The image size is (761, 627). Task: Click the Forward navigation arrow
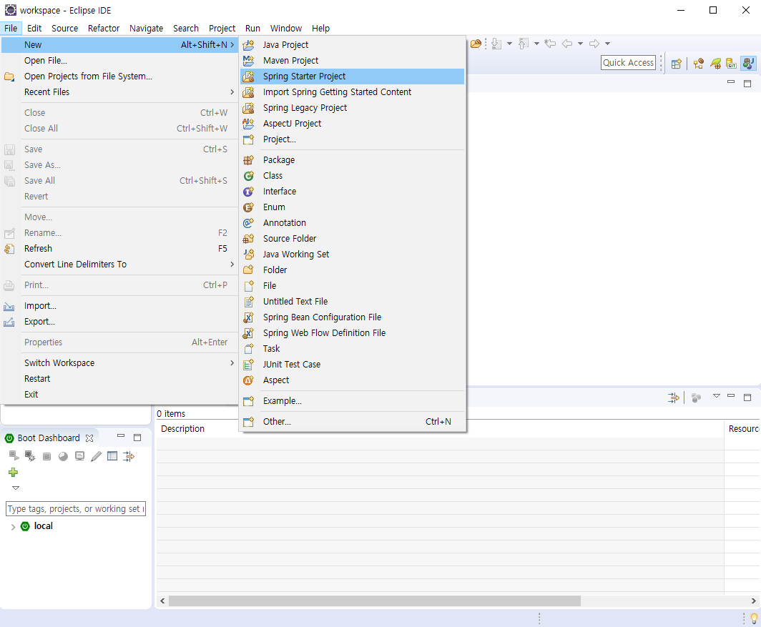tap(594, 44)
